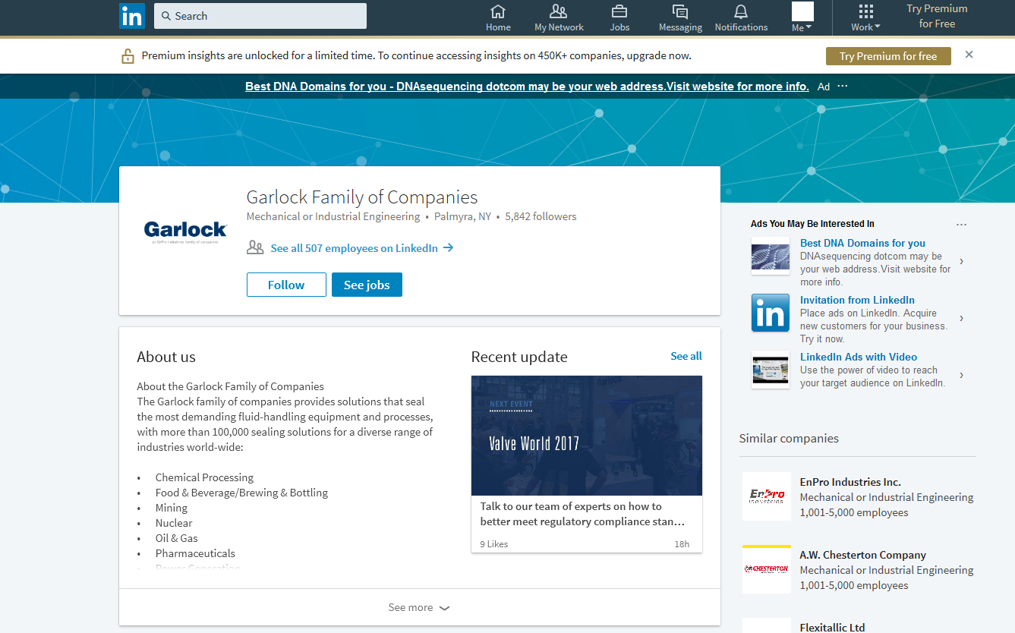The width and height of the screenshot is (1015, 633).
Task: Click Try Premium for free button
Action: pos(887,56)
